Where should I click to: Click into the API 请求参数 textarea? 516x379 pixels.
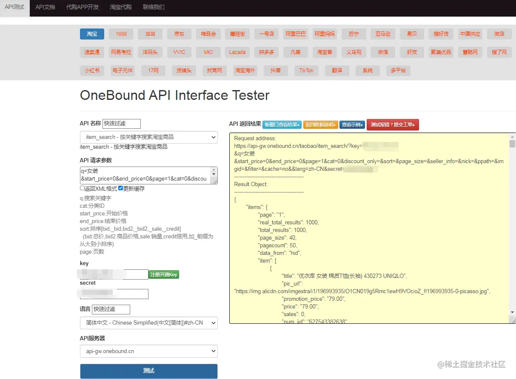[149, 175]
